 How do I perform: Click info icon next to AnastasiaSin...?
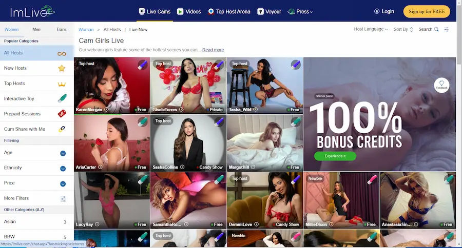tap(416, 224)
